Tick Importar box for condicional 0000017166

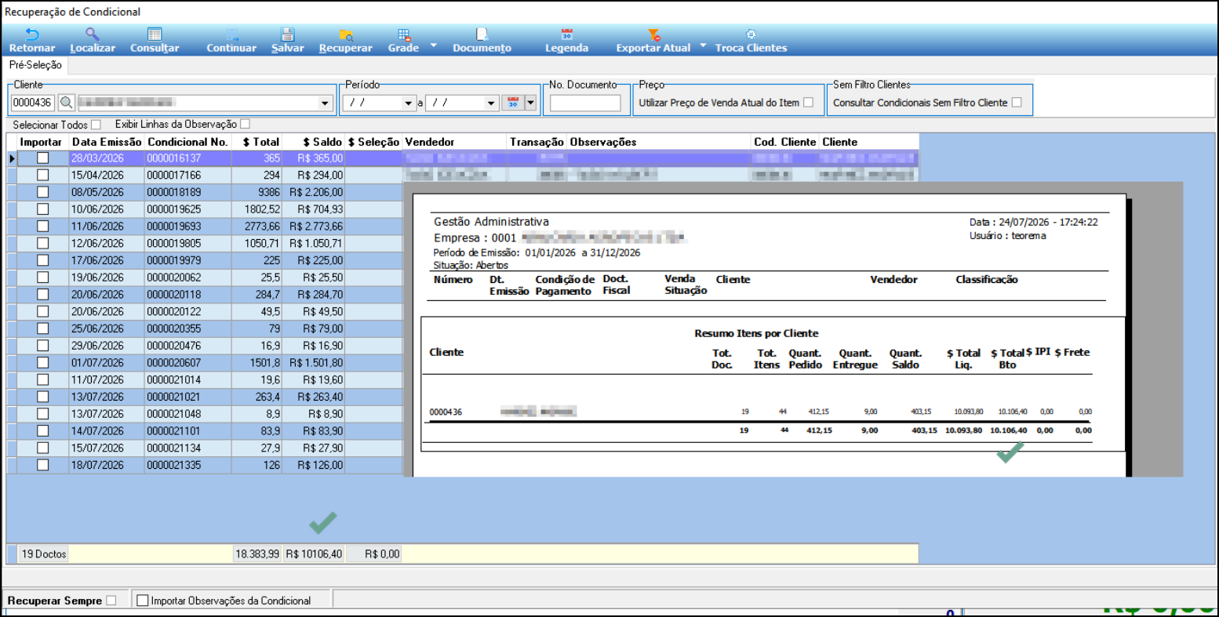click(43, 175)
